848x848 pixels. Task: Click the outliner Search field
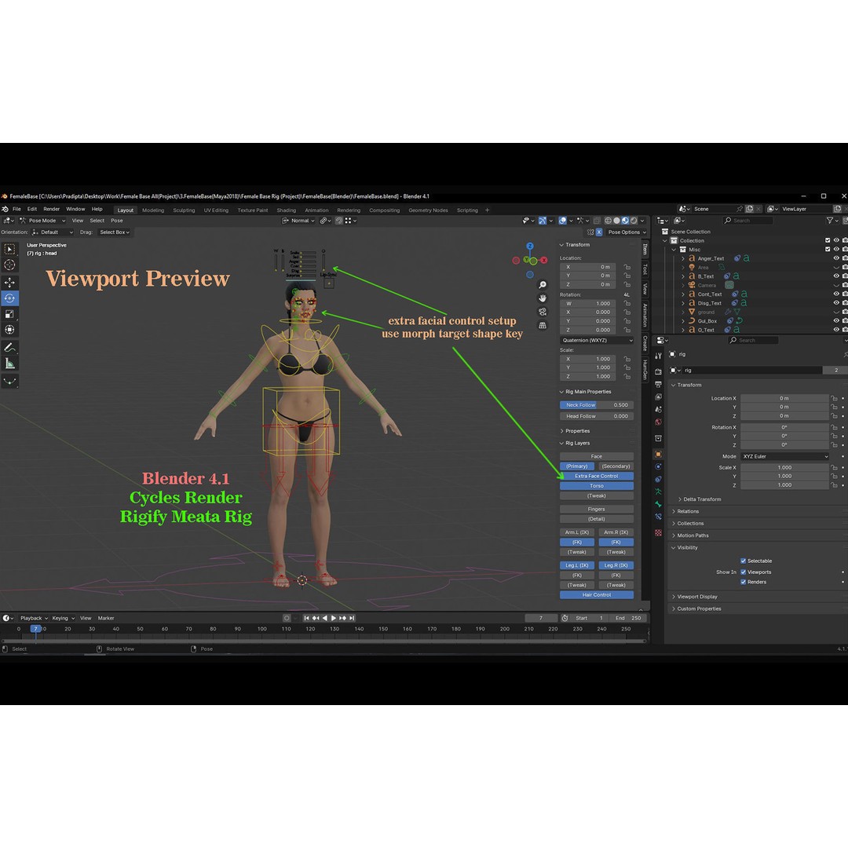pyautogui.click(x=748, y=221)
